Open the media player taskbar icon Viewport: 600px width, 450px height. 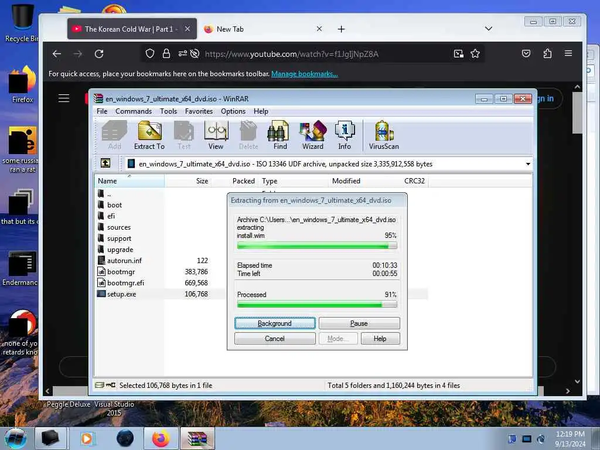pyautogui.click(x=87, y=438)
